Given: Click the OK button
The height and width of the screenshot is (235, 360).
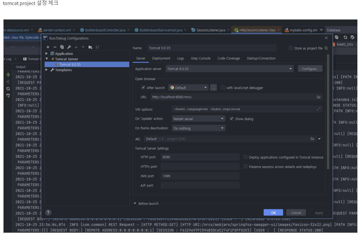Looking at the screenshot, I should [x=273, y=213].
